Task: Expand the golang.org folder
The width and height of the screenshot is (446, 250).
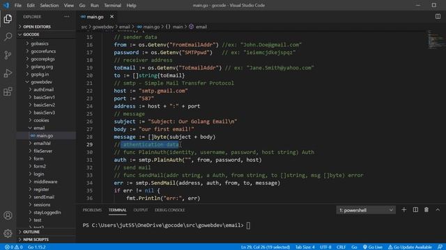Action: (46, 67)
